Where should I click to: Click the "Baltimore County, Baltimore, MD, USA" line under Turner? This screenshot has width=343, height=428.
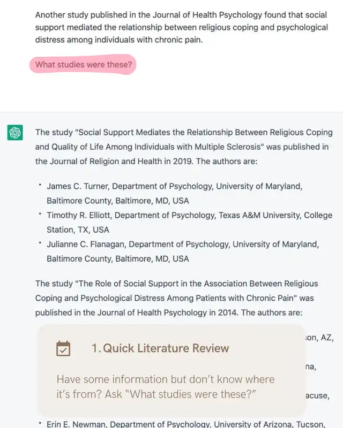pyautogui.click(x=117, y=201)
